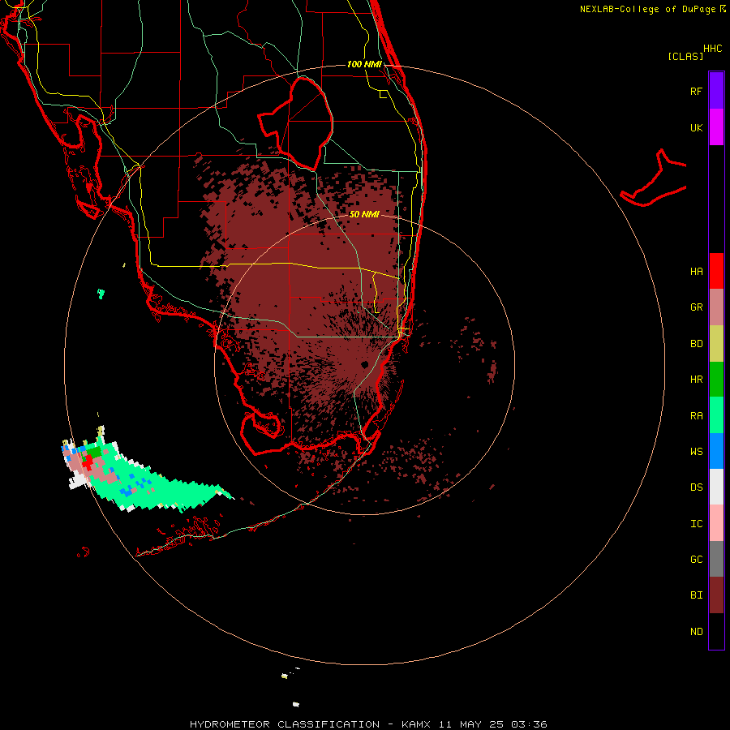Click the RA legend label
The height and width of the screenshot is (730, 730).
[696, 416]
